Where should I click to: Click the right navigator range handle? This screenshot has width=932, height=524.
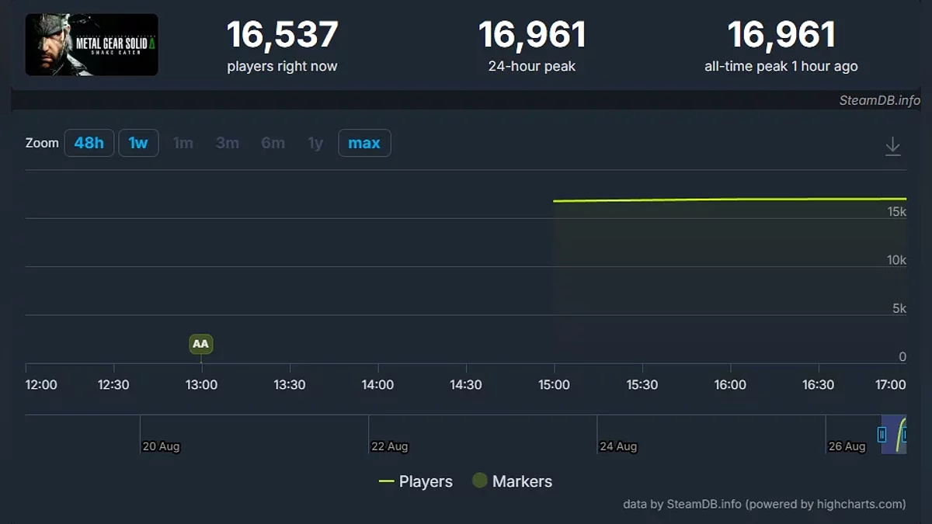[905, 435]
